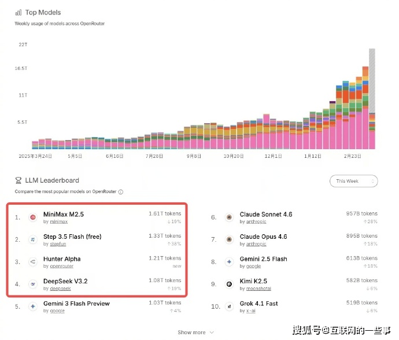Click the DeepSeek V3.2 whale logo
Image resolution: width=399 pixels, height=340 pixels.
tap(33, 284)
